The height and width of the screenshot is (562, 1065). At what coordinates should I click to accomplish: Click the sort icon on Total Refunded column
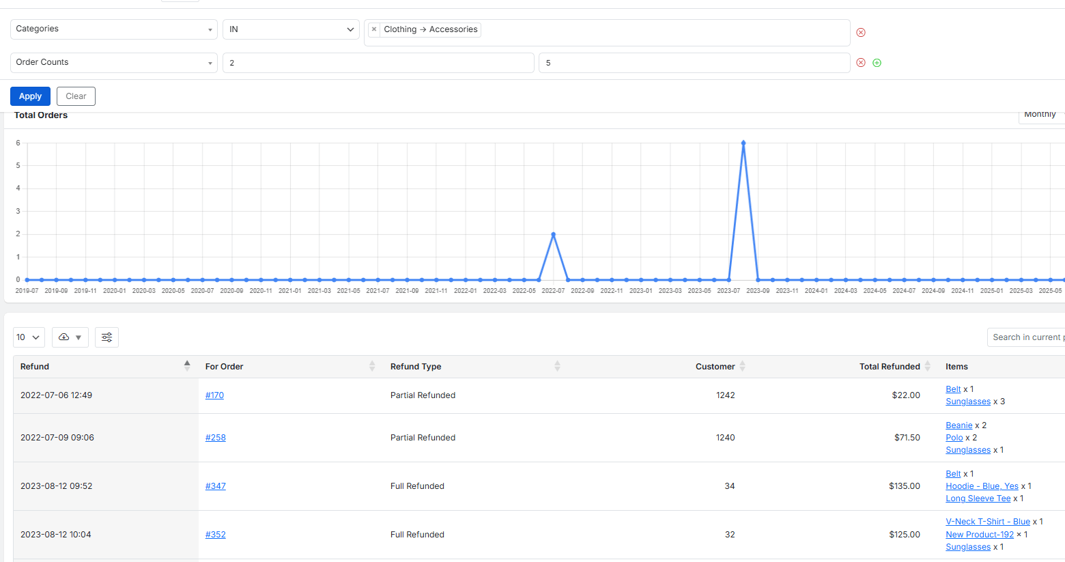pos(927,366)
